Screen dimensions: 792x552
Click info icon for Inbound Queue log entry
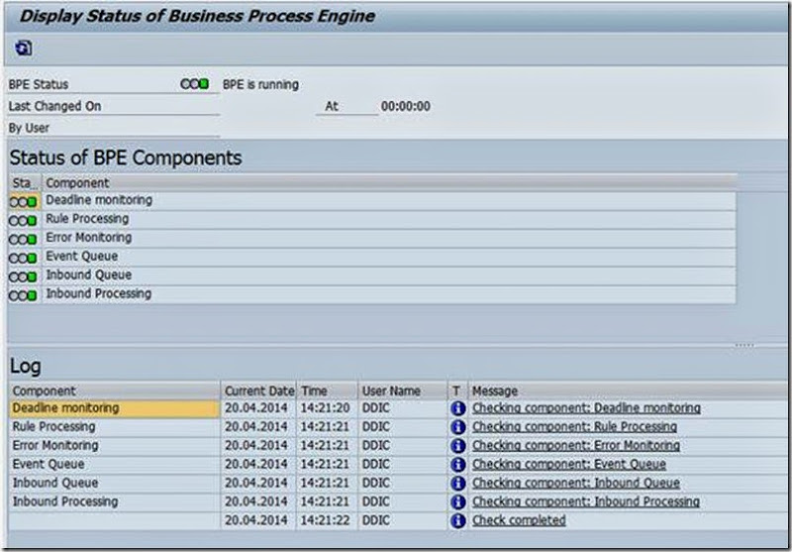pyautogui.click(x=458, y=484)
